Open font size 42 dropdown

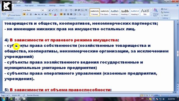pyautogui.click(x=47, y=10)
